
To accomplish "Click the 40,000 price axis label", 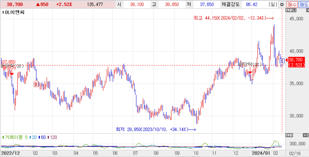I will click(x=296, y=51).
